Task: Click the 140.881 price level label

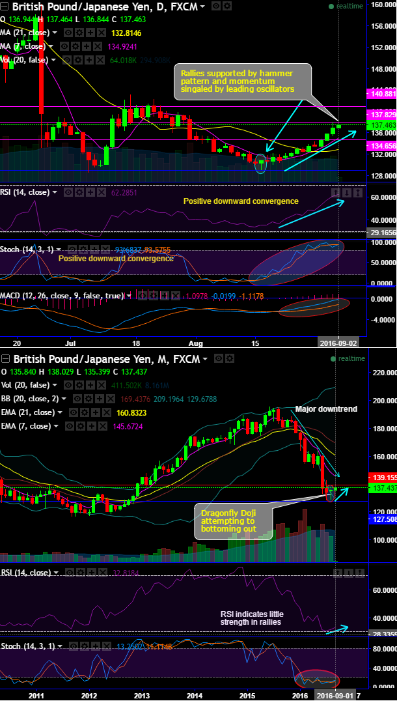Action: click(x=381, y=94)
